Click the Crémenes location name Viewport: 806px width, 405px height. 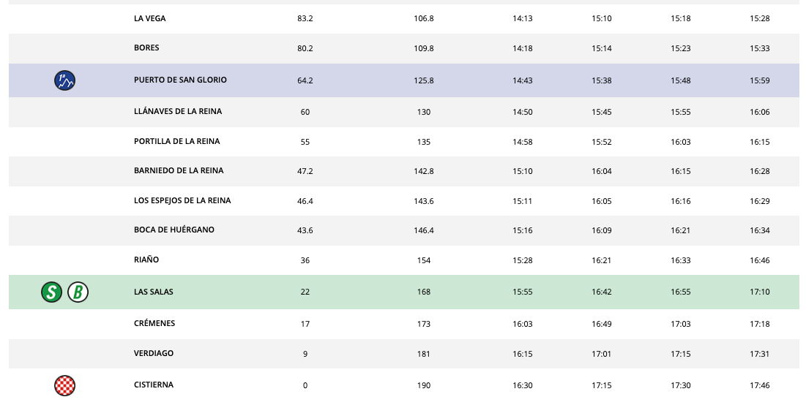tap(154, 324)
